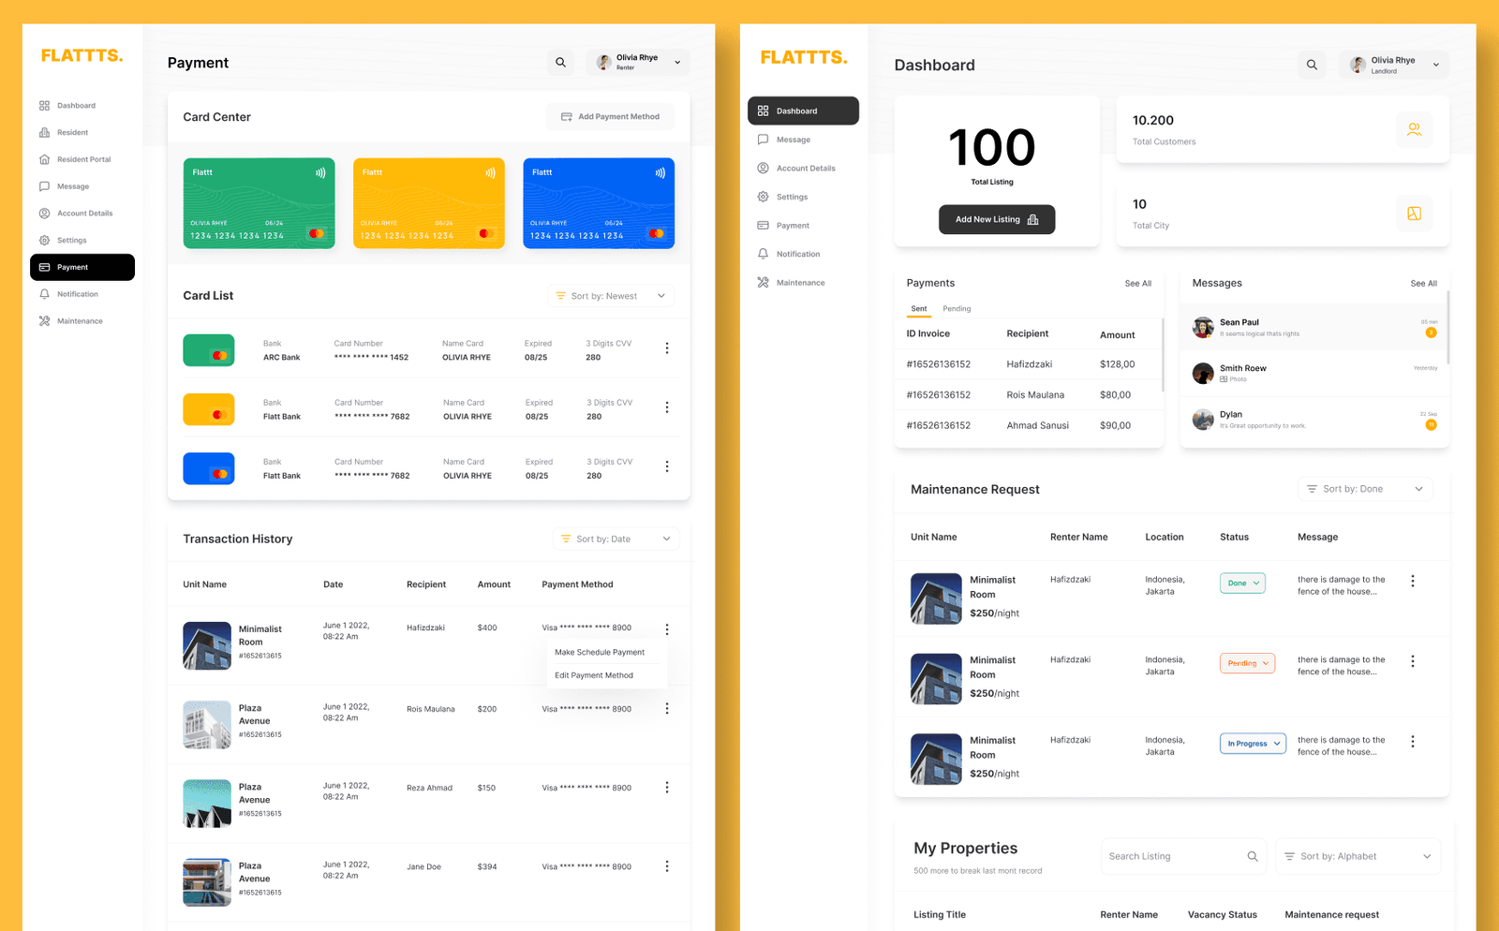The image size is (1499, 931).
Task: Switch to the Pending payments tab
Action: 957,309
